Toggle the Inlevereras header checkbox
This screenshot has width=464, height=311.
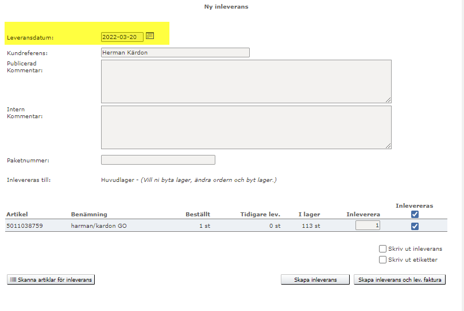pos(415,214)
